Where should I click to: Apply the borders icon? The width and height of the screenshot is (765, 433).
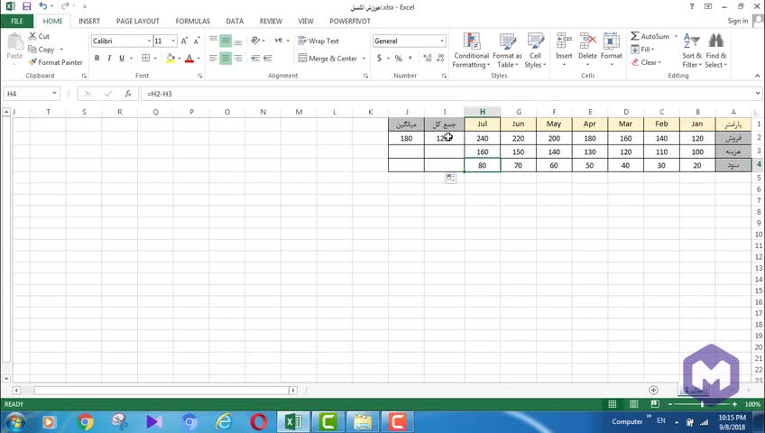coord(146,58)
